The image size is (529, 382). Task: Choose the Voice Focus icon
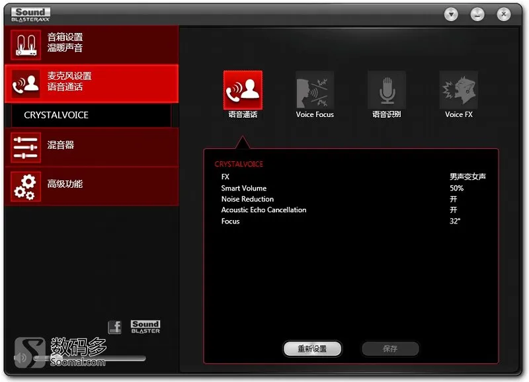click(315, 90)
